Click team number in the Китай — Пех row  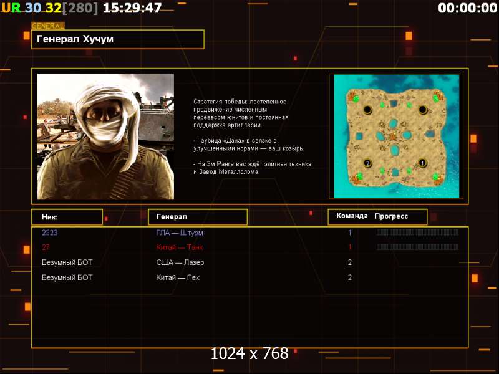point(350,277)
